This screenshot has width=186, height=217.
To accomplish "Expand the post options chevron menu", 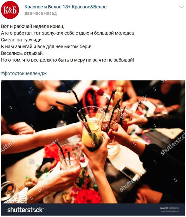I will tap(181, 7).
